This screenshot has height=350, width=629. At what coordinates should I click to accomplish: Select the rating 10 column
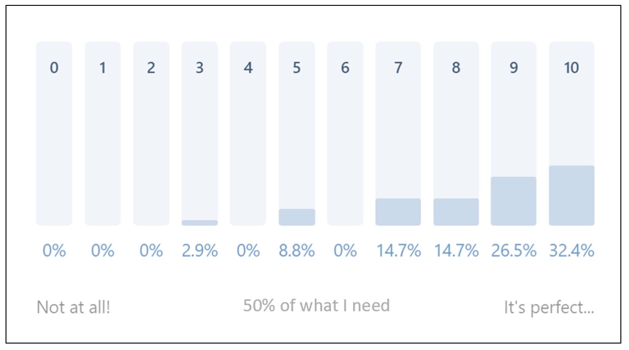pos(572,134)
